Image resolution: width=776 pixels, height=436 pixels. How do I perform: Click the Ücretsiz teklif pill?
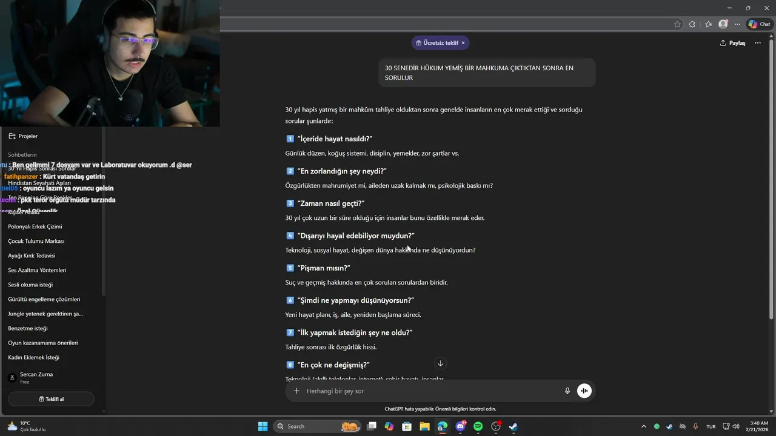[440, 43]
